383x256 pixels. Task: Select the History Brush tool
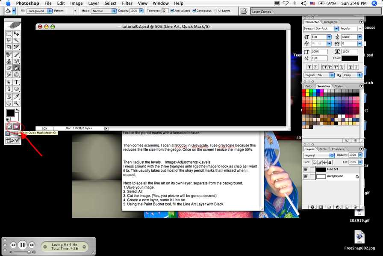[x=16, y=61]
